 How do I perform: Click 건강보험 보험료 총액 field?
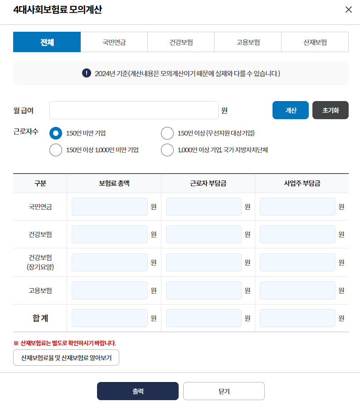110,234
